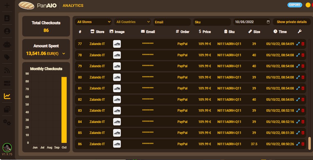This screenshot has height=160, width=313.
Task: Open the date picker calendar icon
Action: tap(268, 22)
